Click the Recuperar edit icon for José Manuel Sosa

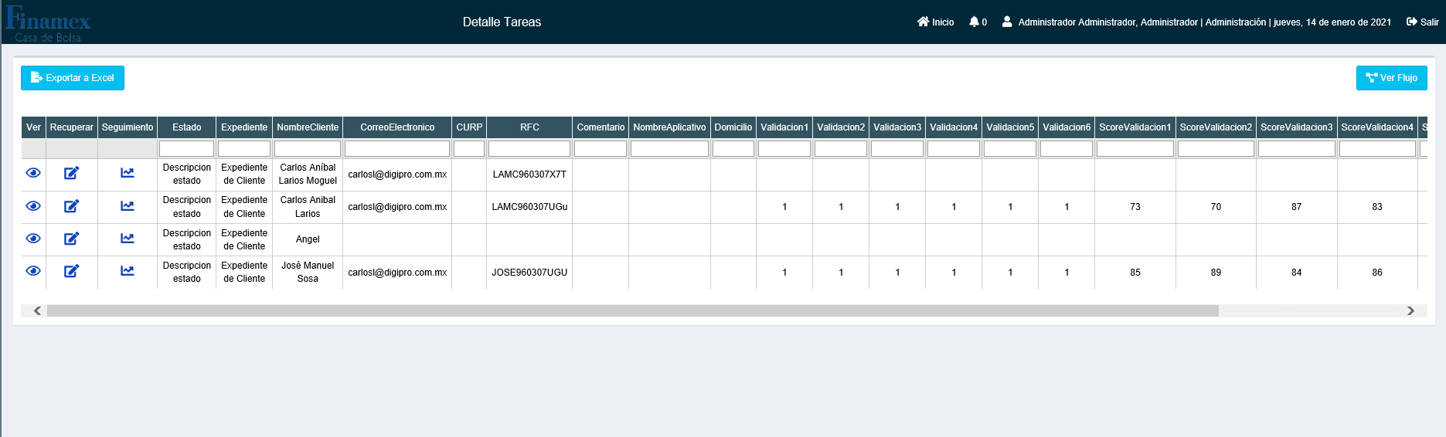click(x=71, y=271)
